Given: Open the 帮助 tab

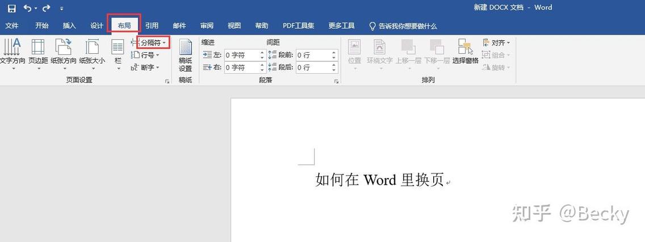Looking at the screenshot, I should pyautogui.click(x=262, y=26).
